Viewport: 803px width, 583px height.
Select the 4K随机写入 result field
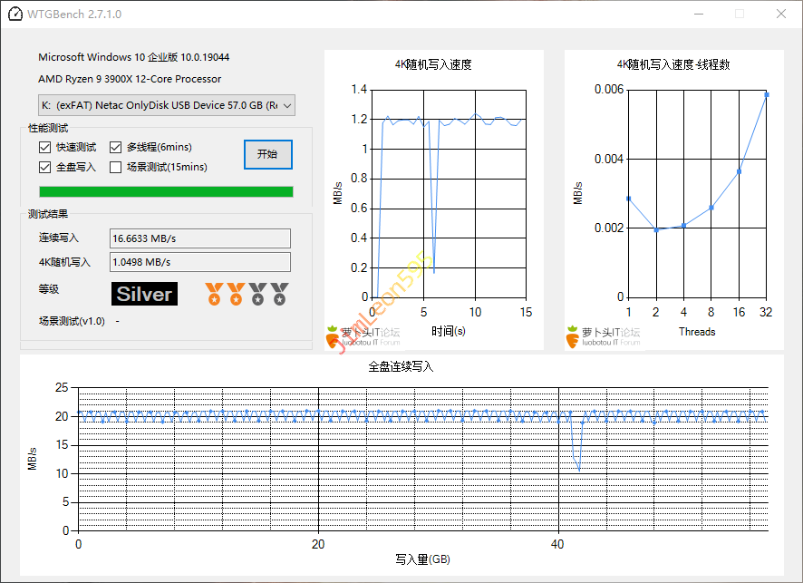(199, 262)
